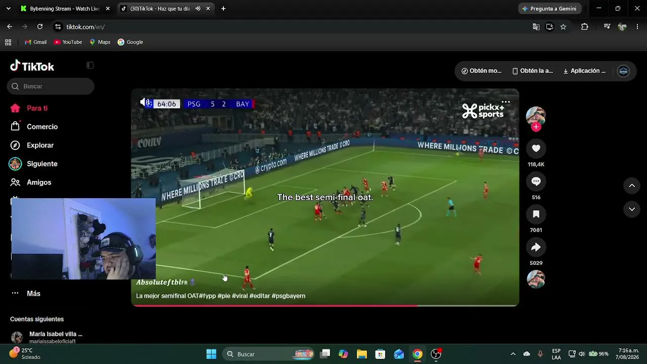
Task: Click Pregunta a Gemini button
Action: [549, 9]
